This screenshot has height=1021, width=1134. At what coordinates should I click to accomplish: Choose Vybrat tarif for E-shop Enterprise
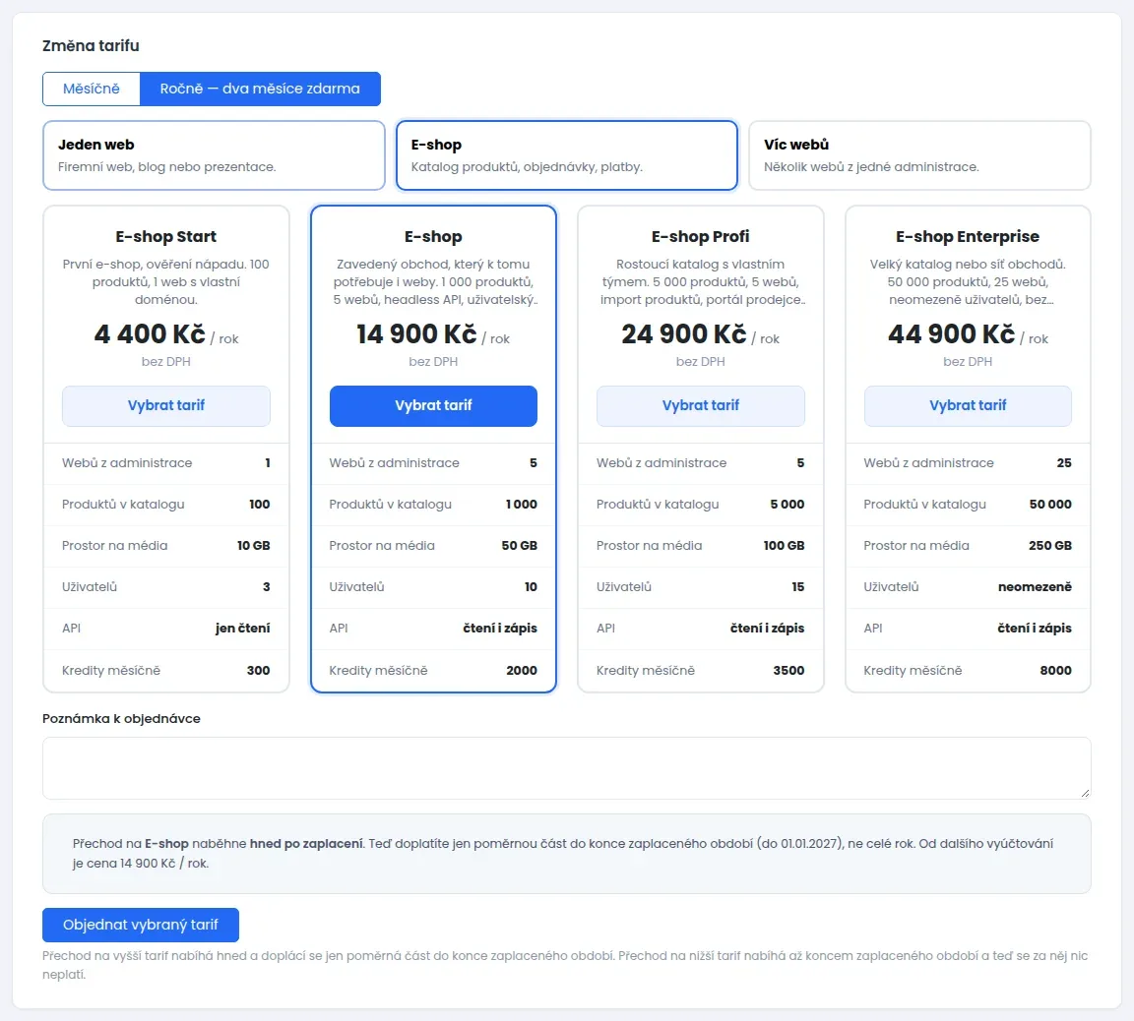point(968,406)
